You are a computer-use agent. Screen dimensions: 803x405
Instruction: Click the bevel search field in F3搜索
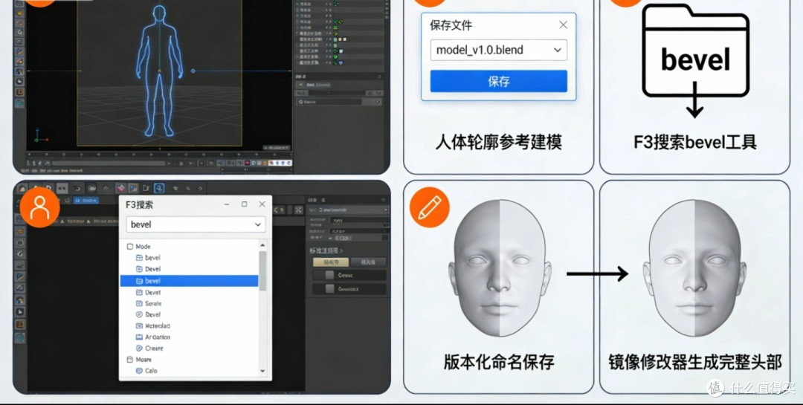coord(196,224)
